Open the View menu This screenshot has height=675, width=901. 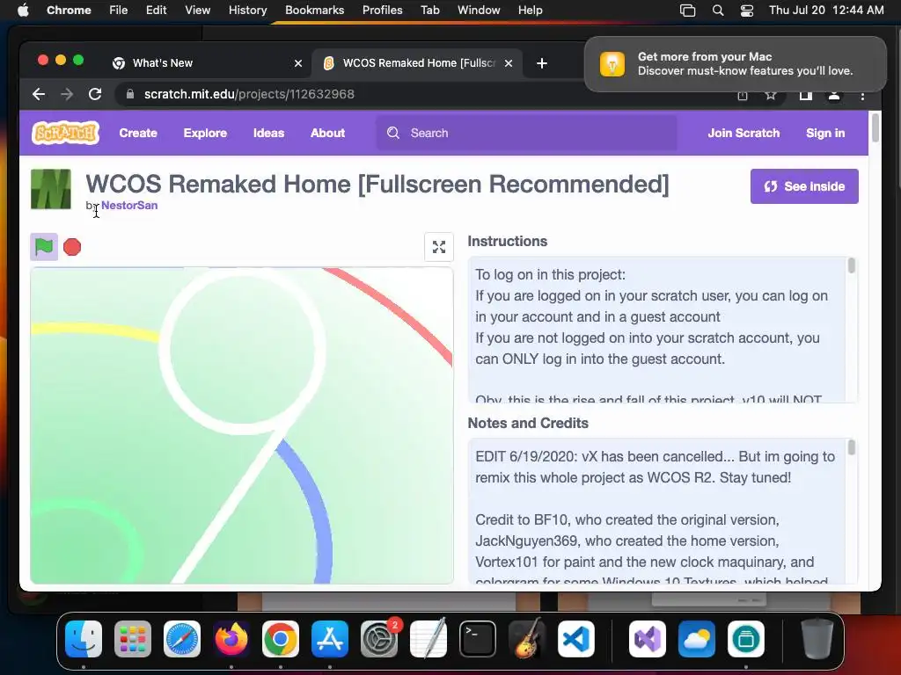pos(197,11)
